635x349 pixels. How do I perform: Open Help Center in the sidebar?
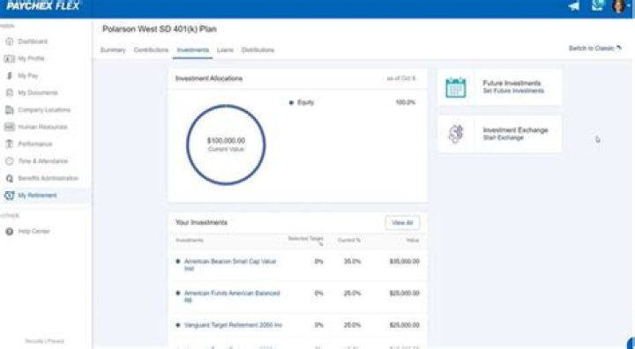(x=34, y=232)
